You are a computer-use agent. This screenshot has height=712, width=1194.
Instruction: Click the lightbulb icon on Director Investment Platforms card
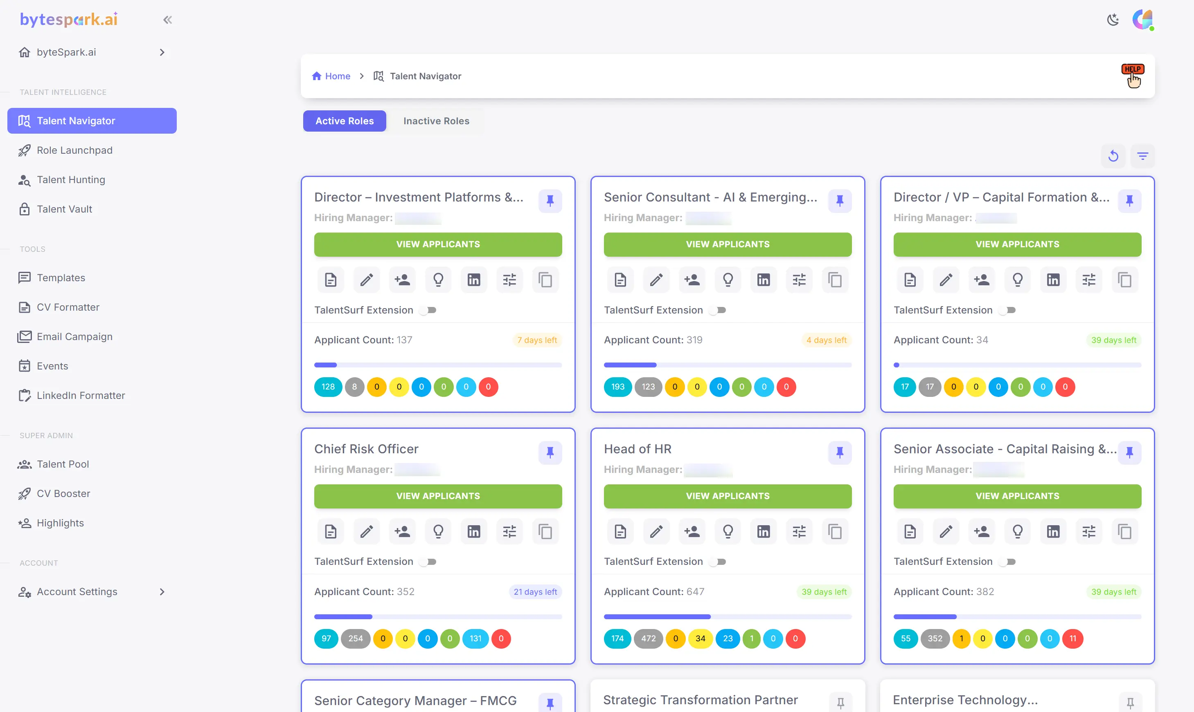click(x=437, y=280)
